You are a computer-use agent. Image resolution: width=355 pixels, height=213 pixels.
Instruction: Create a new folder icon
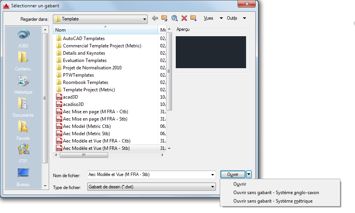point(194,18)
